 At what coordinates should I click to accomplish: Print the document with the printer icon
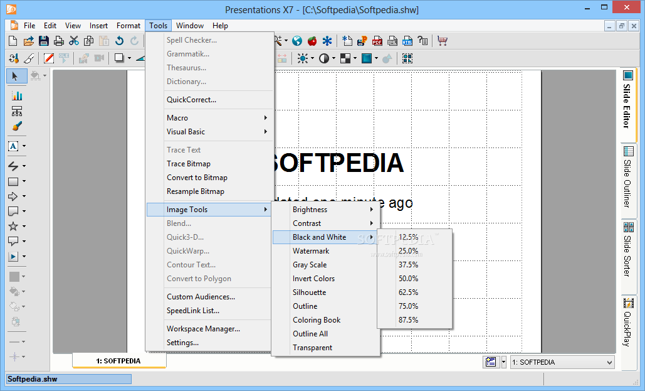point(59,41)
